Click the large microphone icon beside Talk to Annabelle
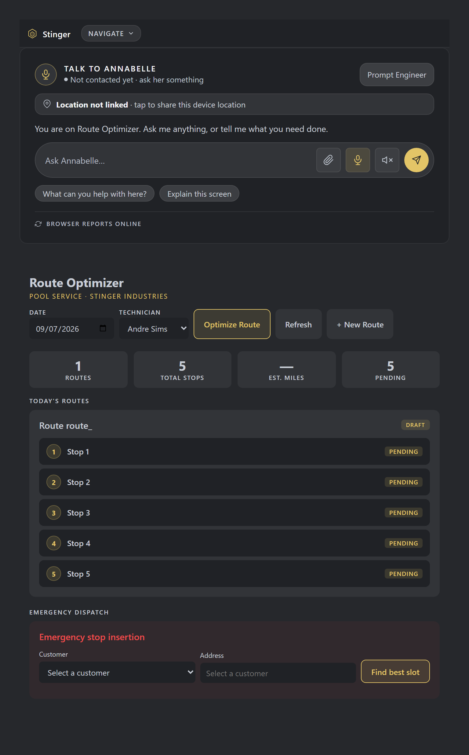 click(x=46, y=75)
